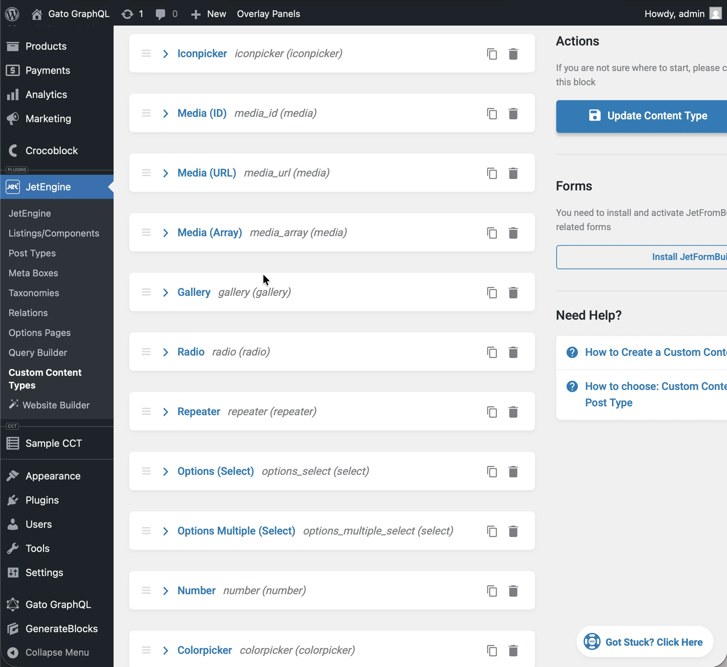This screenshot has width=727, height=667.
Task: Delete the Repeater field
Action: pyautogui.click(x=513, y=412)
